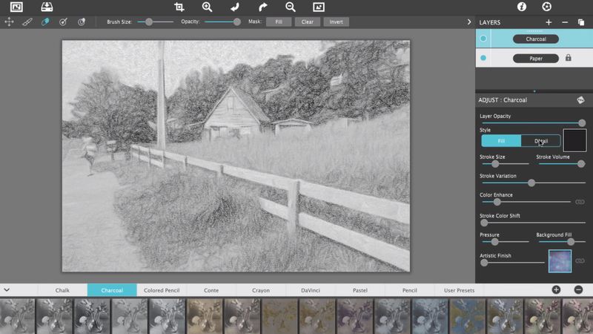
Task: Click the mask Clear button
Action: tap(307, 22)
